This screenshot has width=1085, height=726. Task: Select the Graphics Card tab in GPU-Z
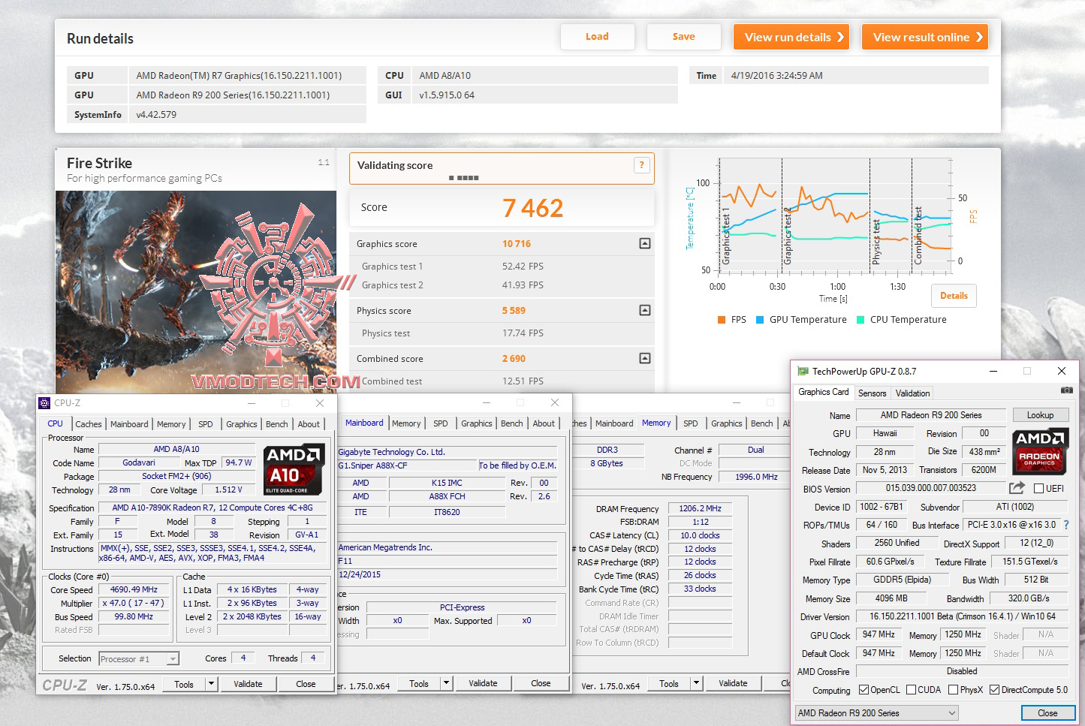point(824,392)
